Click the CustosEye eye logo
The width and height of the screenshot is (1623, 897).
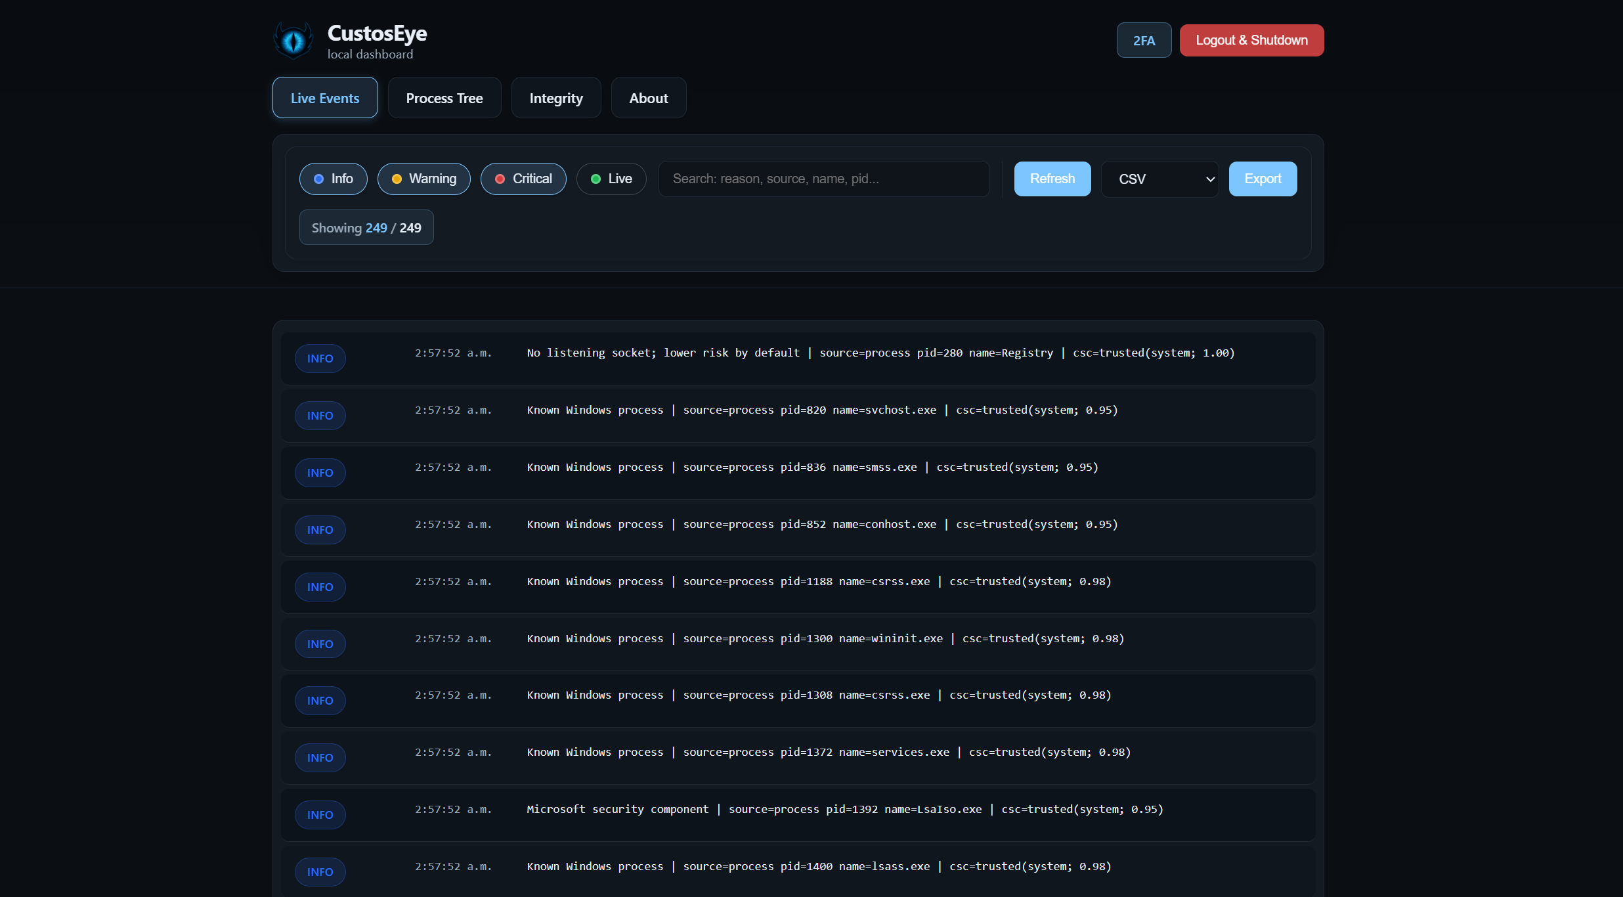click(x=293, y=40)
